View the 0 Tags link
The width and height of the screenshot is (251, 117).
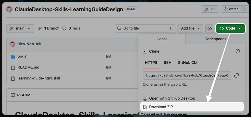pos(71,28)
